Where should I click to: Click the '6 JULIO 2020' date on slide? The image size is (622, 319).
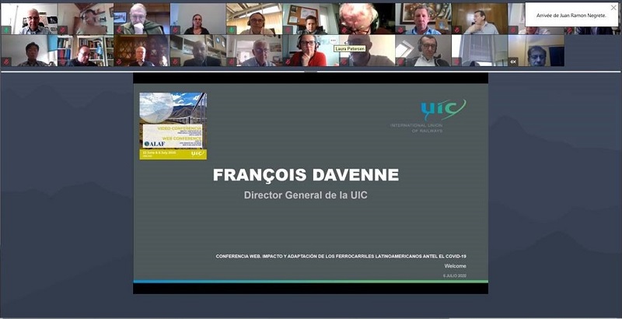(455, 275)
